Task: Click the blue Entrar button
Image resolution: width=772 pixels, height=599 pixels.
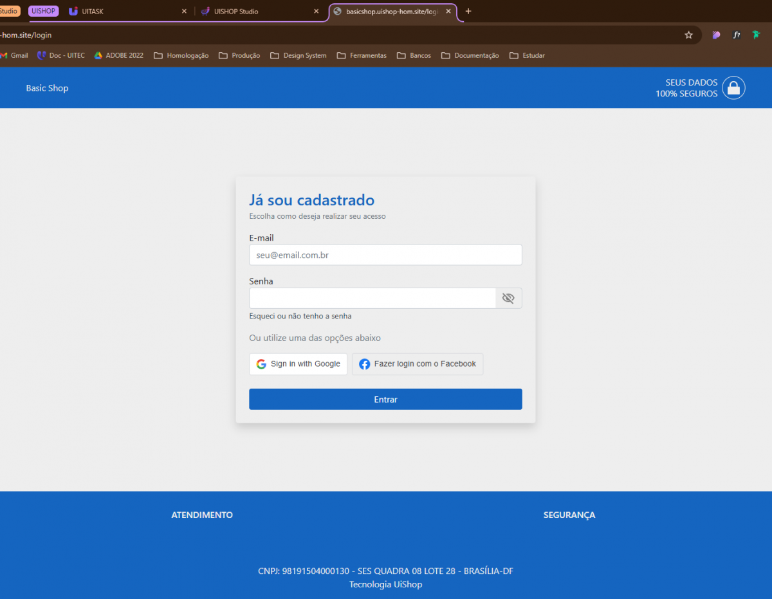Action: pos(385,399)
